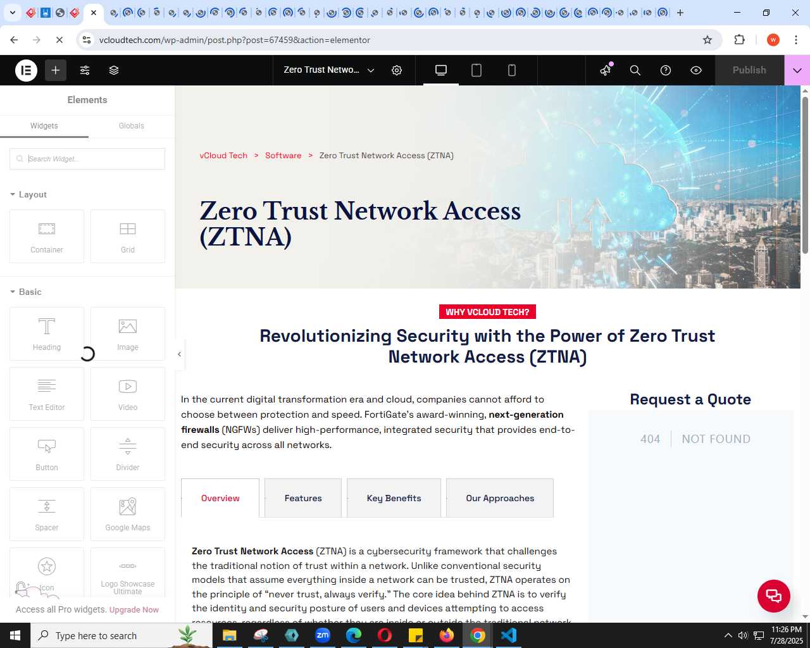The height and width of the screenshot is (648, 810).
Task: Show hidden system tray icons
Action: (728, 635)
